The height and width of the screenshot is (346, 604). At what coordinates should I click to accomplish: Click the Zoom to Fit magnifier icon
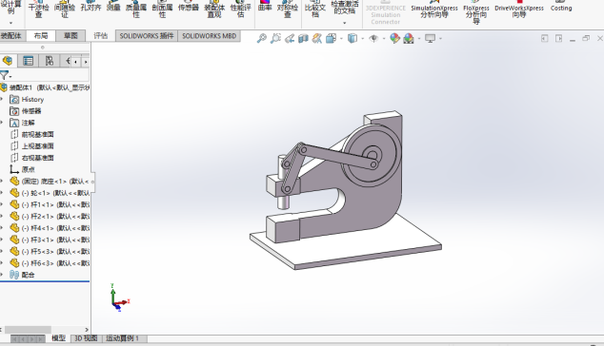(x=262, y=38)
